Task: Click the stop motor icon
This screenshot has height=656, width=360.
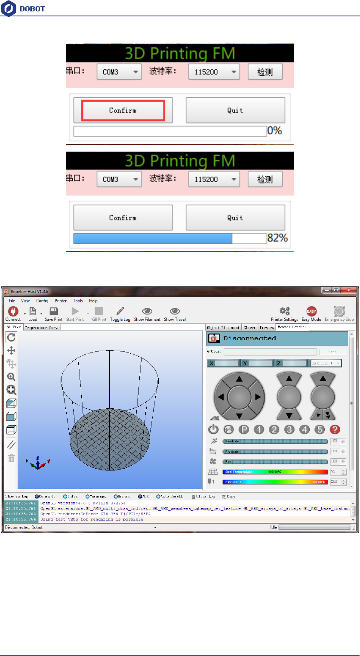Action: (228, 429)
